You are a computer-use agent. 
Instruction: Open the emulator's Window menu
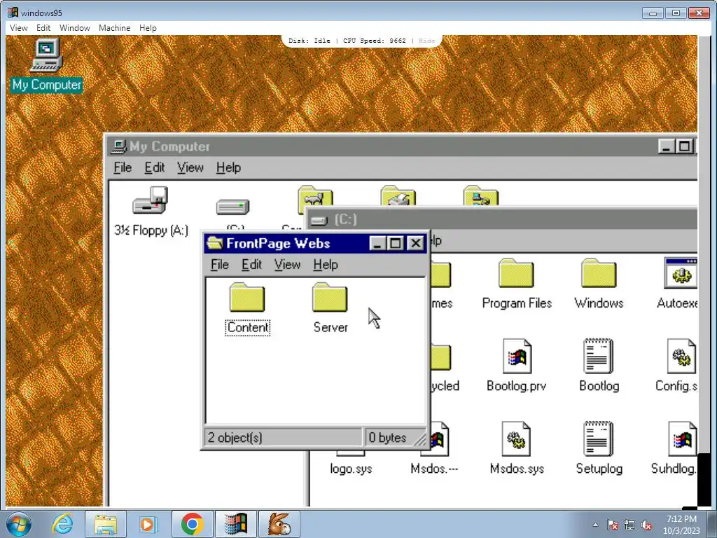pyautogui.click(x=74, y=28)
